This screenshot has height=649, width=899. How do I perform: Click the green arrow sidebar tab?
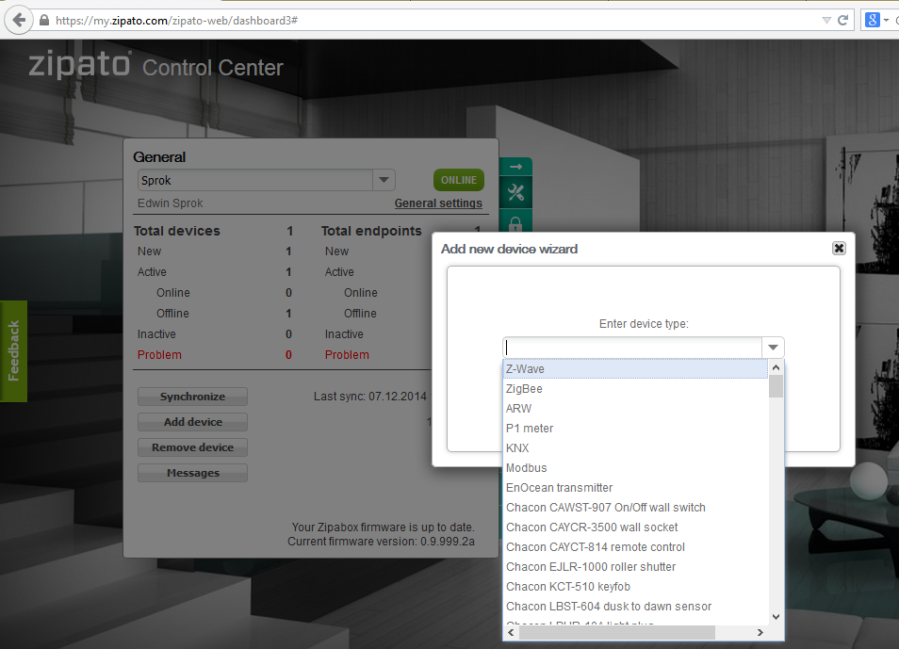tap(516, 167)
